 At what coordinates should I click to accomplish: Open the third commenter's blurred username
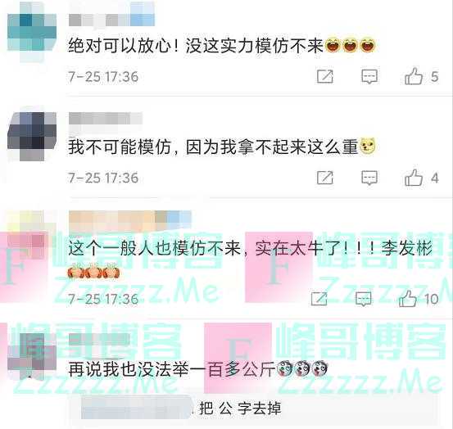(x=130, y=220)
